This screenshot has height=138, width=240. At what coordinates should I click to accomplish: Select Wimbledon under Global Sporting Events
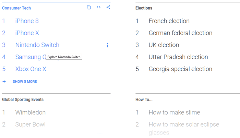point(31,112)
